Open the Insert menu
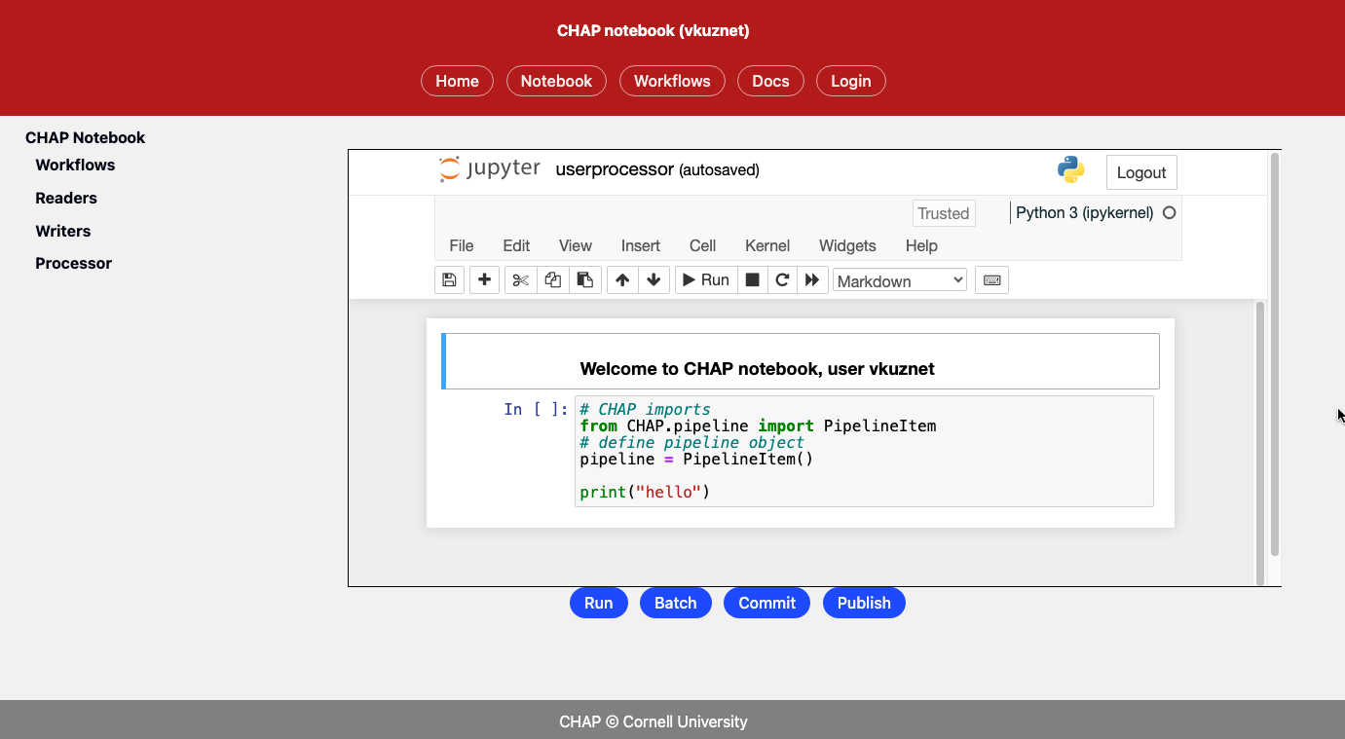 (641, 245)
